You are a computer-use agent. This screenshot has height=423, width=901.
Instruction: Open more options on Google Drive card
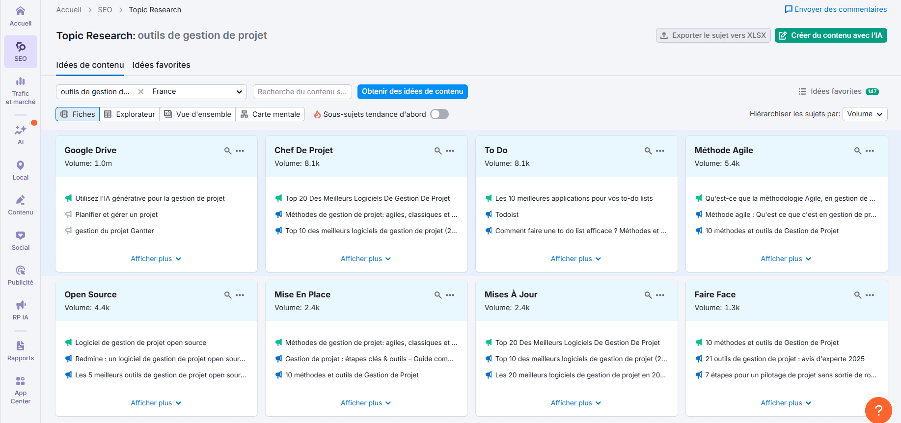(240, 151)
